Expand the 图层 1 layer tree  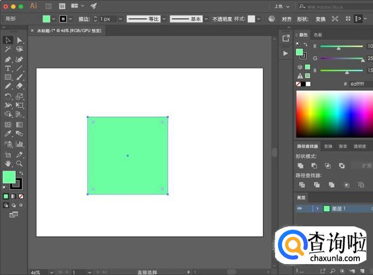tap(317, 208)
